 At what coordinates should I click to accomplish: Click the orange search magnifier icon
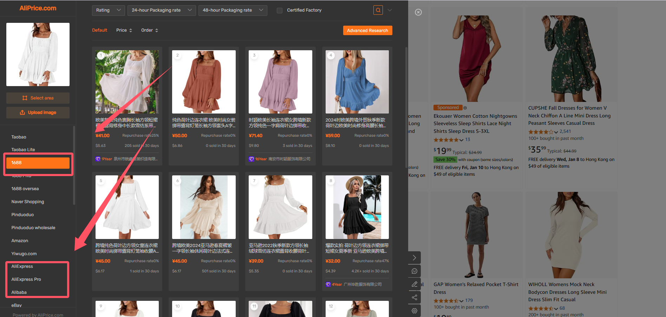(378, 10)
